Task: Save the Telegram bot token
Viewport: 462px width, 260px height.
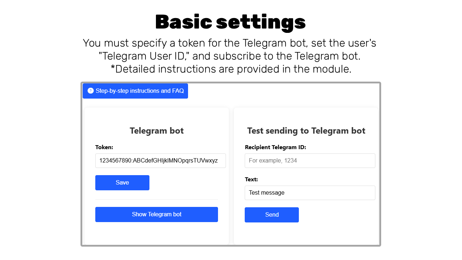Action: pos(122,183)
